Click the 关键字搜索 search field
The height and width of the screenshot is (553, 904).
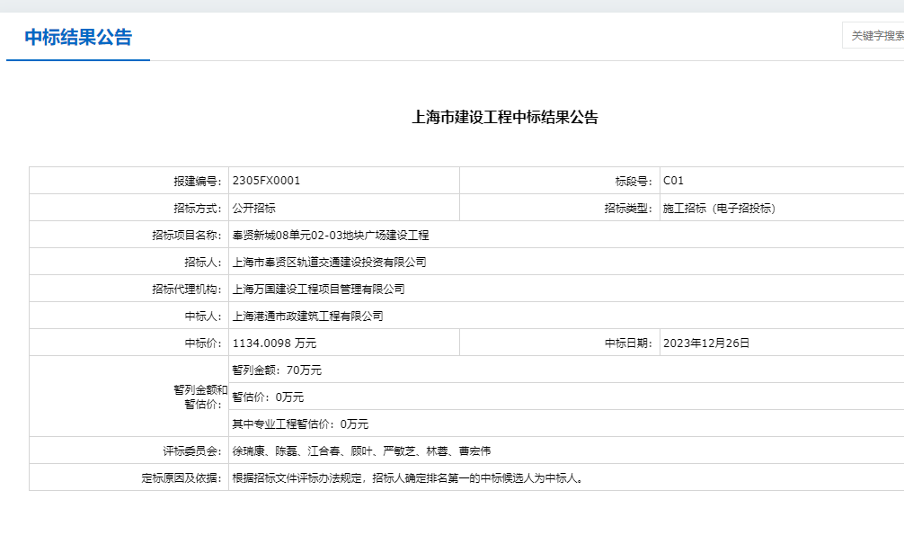(875, 36)
